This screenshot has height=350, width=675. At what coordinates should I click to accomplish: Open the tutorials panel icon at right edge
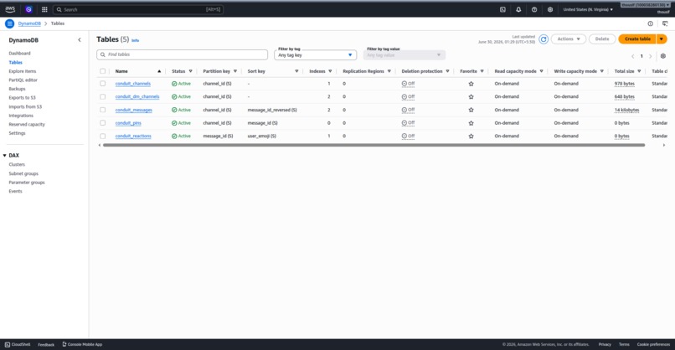pyautogui.click(x=665, y=23)
